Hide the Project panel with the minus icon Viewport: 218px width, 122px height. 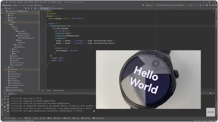pos(38,8)
